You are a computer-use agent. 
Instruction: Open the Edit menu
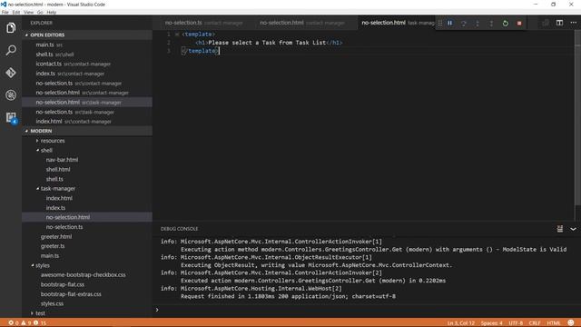tap(16, 12)
